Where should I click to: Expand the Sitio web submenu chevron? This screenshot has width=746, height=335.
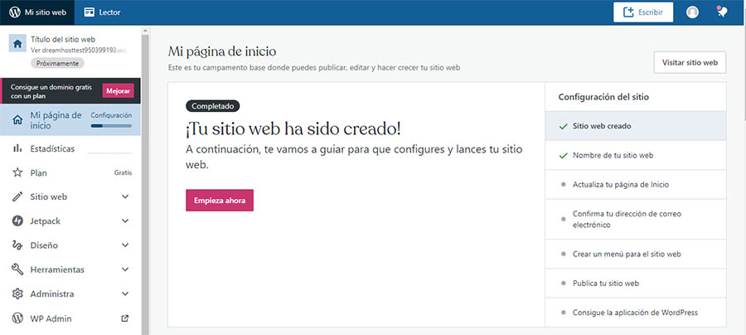(125, 197)
